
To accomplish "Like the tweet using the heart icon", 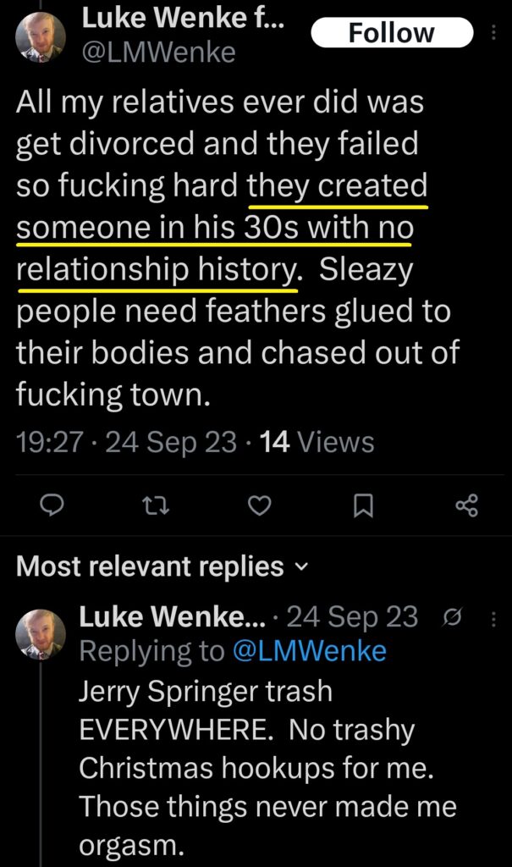I will 258,505.
